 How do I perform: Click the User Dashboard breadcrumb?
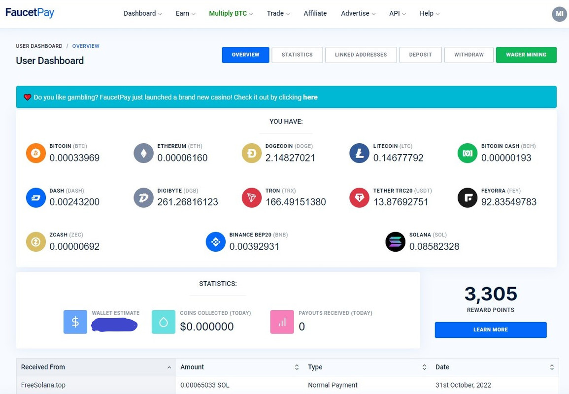(39, 46)
